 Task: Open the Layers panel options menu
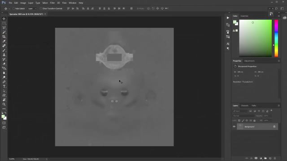pyautogui.click(x=279, y=106)
